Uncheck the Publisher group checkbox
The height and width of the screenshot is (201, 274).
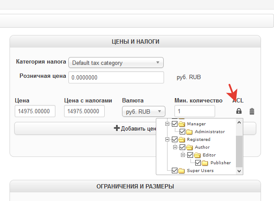tap(198, 163)
